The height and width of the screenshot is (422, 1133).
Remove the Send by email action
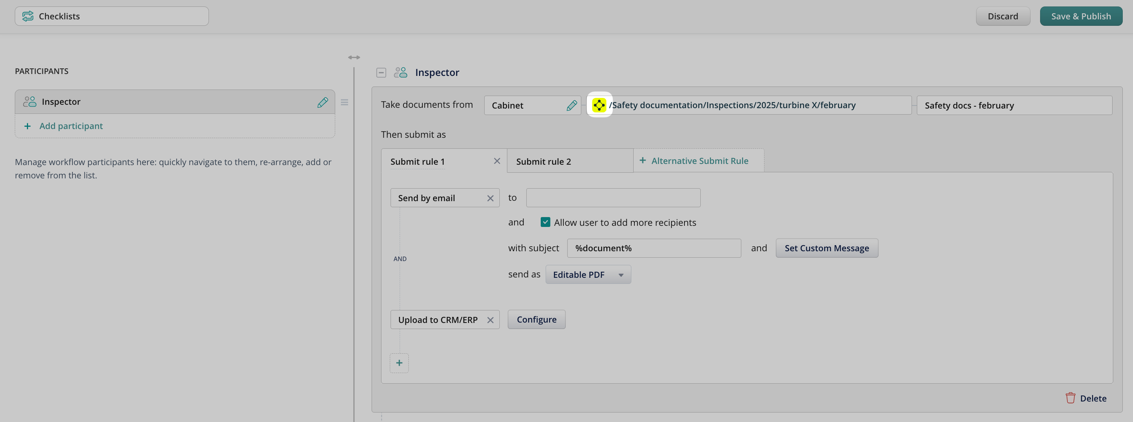(490, 198)
